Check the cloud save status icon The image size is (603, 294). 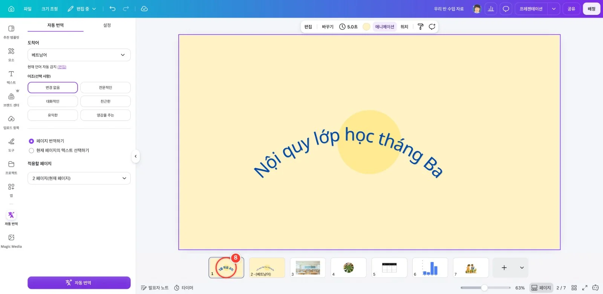pyautogui.click(x=144, y=9)
